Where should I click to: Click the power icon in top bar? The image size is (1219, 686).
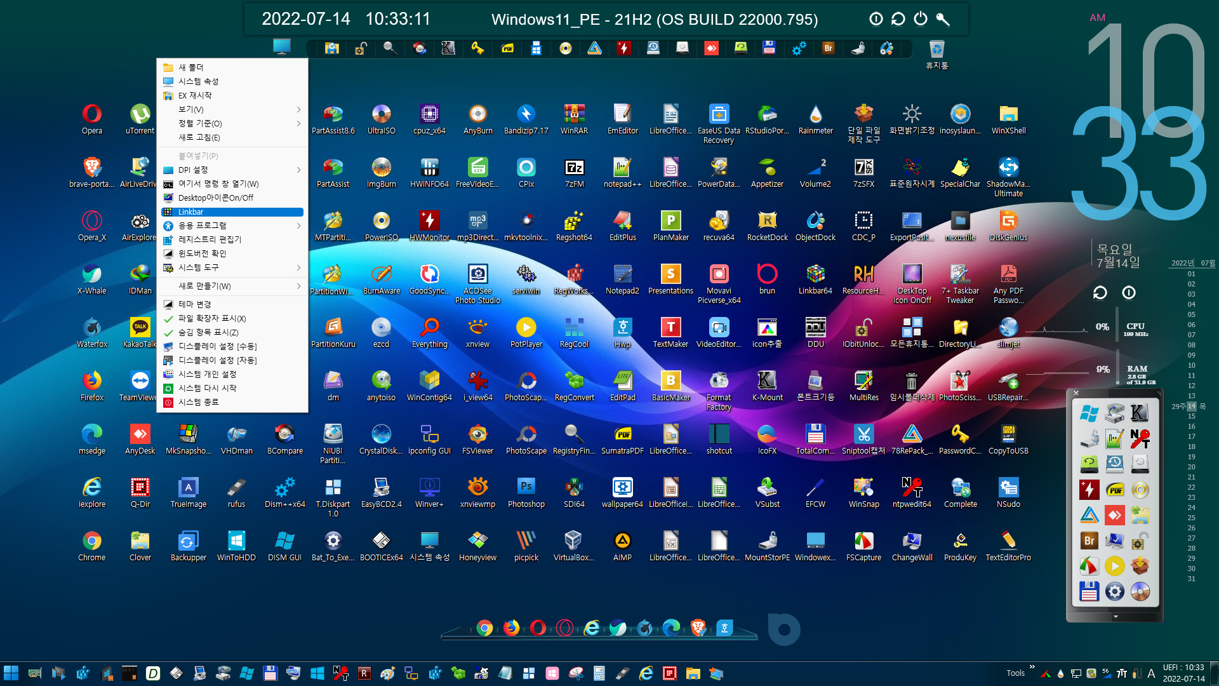[921, 19]
